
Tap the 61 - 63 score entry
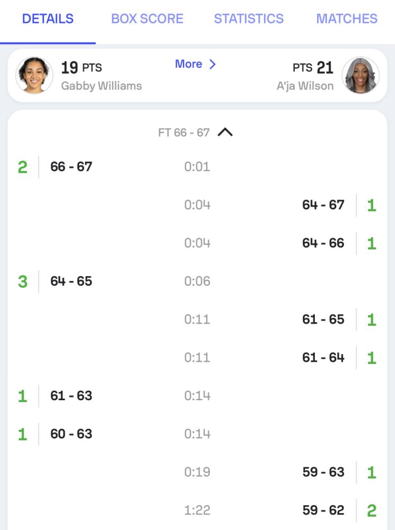coord(71,395)
